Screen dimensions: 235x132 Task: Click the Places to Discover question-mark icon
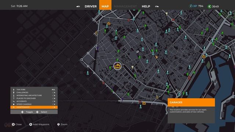pos(14,98)
